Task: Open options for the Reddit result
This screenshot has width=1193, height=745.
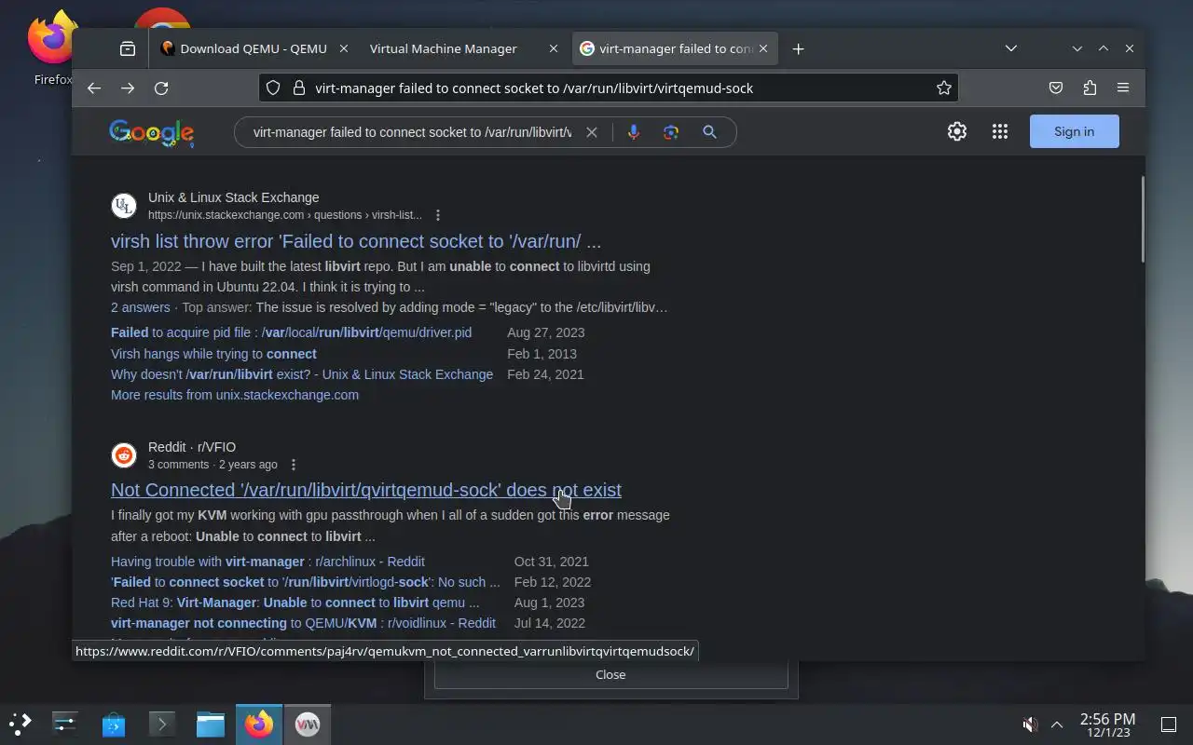Action: point(294,465)
